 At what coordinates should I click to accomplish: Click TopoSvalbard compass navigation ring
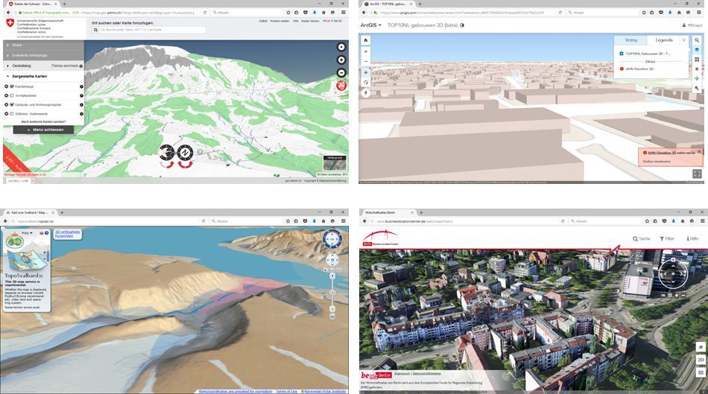(332, 239)
